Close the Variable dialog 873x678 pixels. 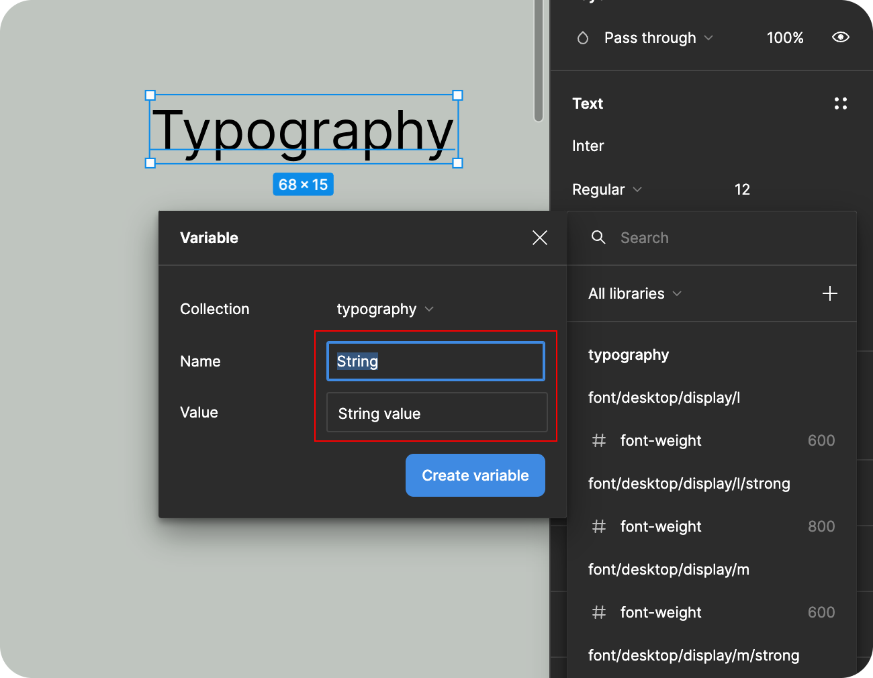pyautogui.click(x=540, y=238)
